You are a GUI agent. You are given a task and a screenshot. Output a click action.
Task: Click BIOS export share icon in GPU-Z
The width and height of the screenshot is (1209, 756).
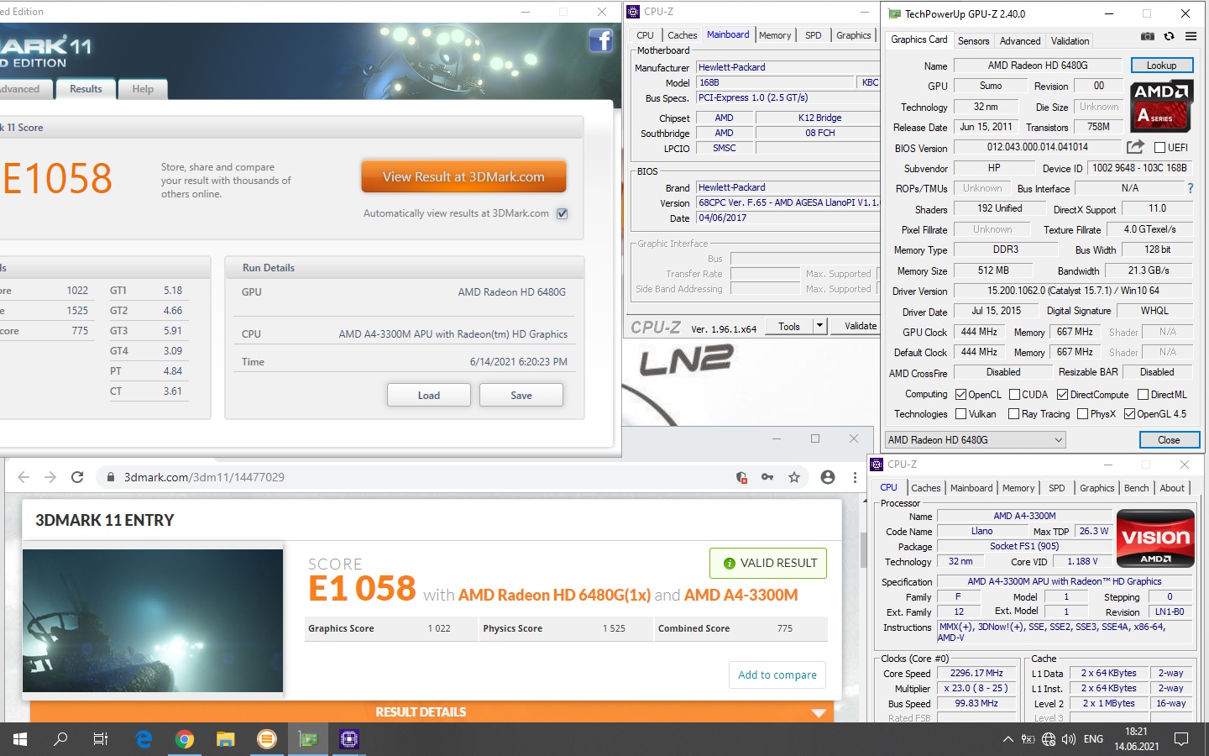[1135, 147]
